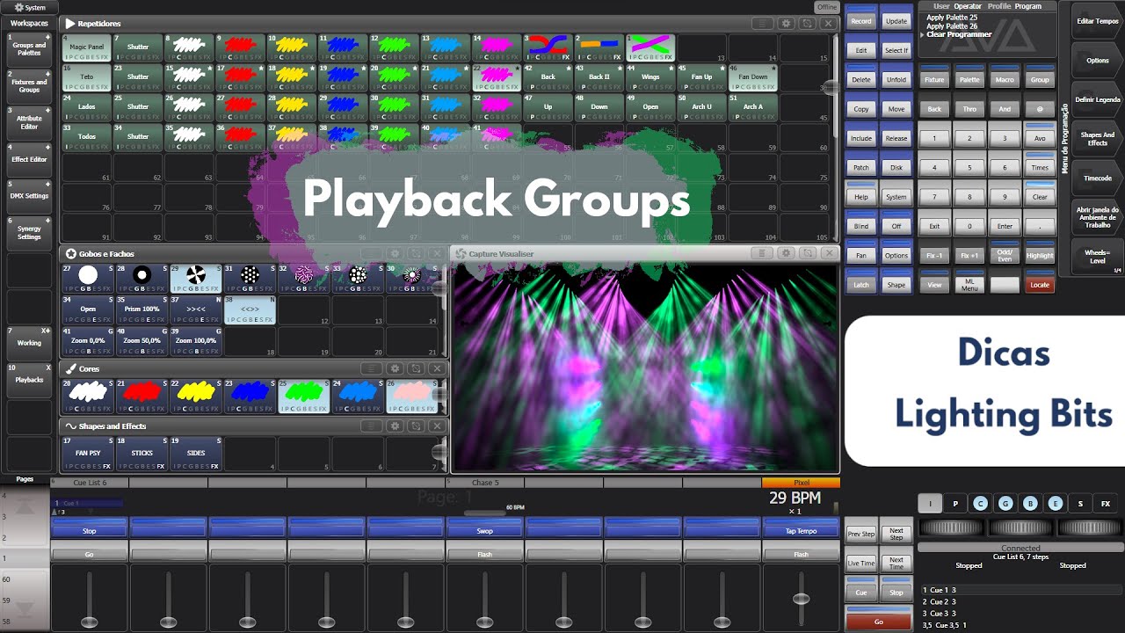The width and height of the screenshot is (1125, 633).
Task: Trigger cyan playback 13 in Repetidores
Action: click(x=446, y=47)
